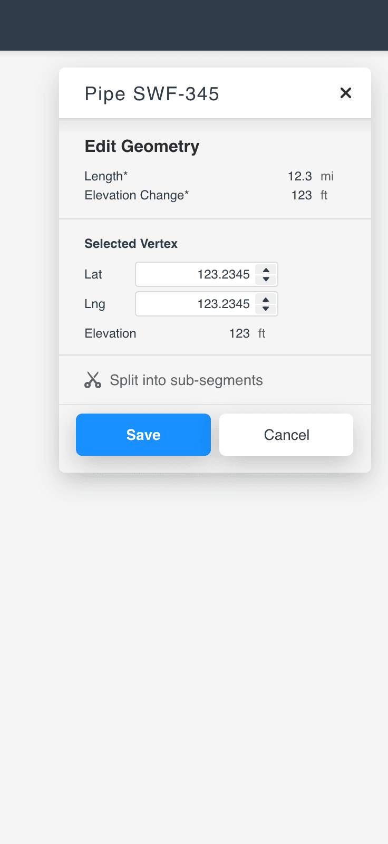Increase the Lat value with up arrow

coord(266,270)
